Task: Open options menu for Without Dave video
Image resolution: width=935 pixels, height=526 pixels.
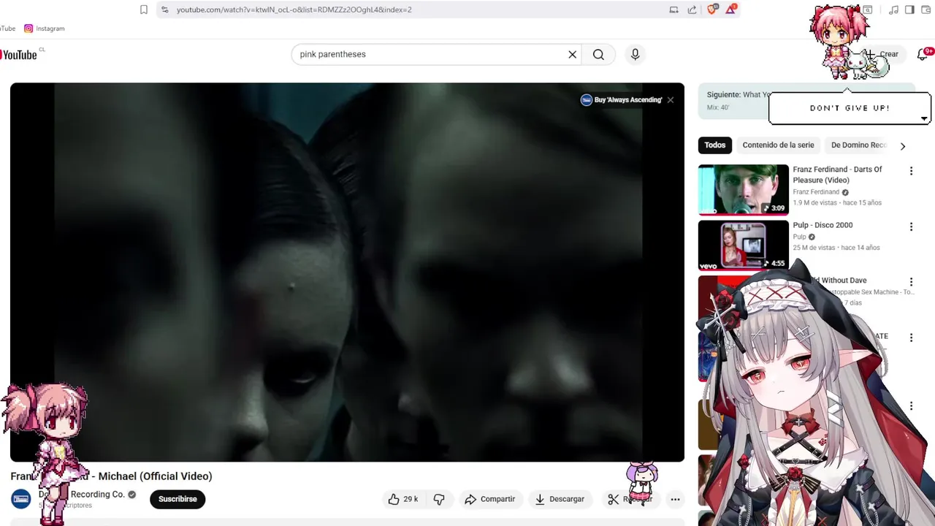Action: click(x=911, y=282)
